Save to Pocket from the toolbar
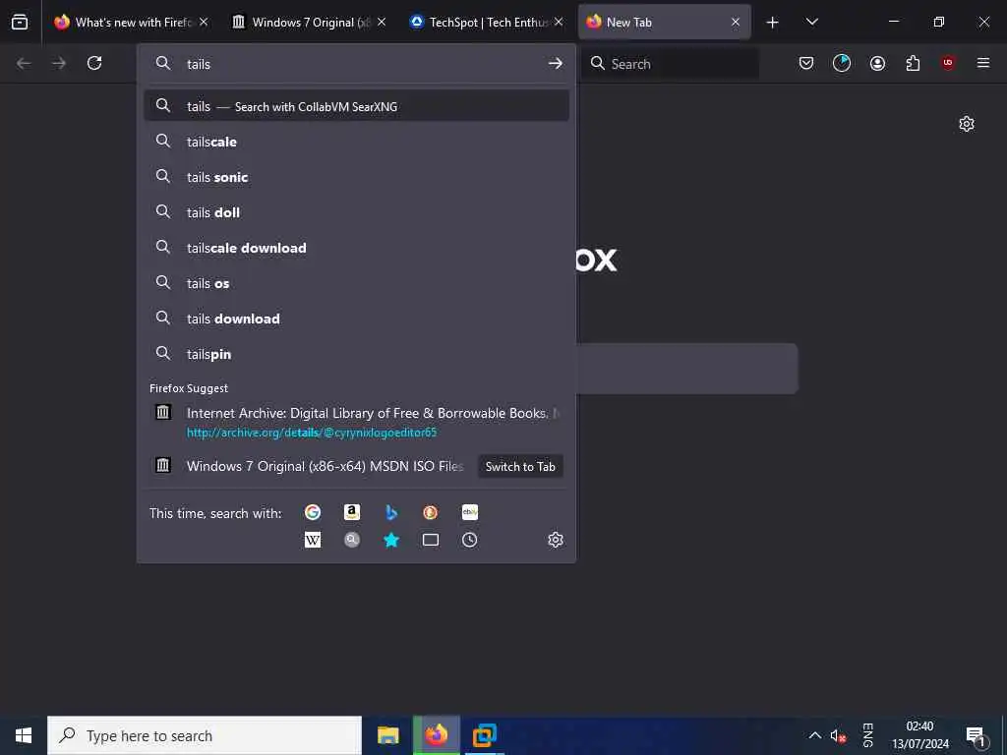The width and height of the screenshot is (1007, 755). (x=806, y=63)
